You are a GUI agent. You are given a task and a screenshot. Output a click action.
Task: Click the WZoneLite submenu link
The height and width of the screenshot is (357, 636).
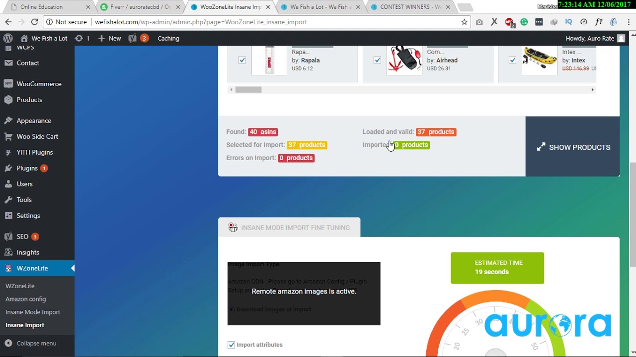click(20, 286)
